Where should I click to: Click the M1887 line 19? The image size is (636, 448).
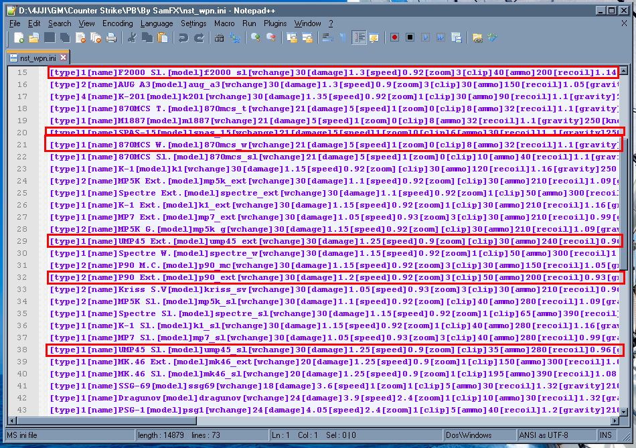[334, 121]
